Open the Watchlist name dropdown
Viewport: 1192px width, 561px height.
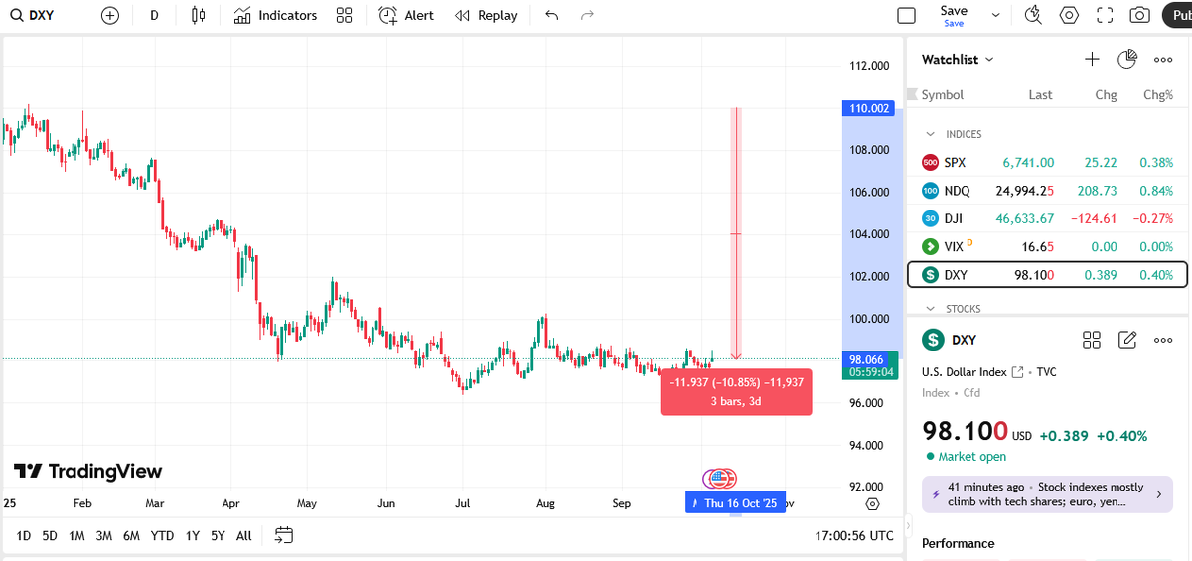[x=958, y=60]
